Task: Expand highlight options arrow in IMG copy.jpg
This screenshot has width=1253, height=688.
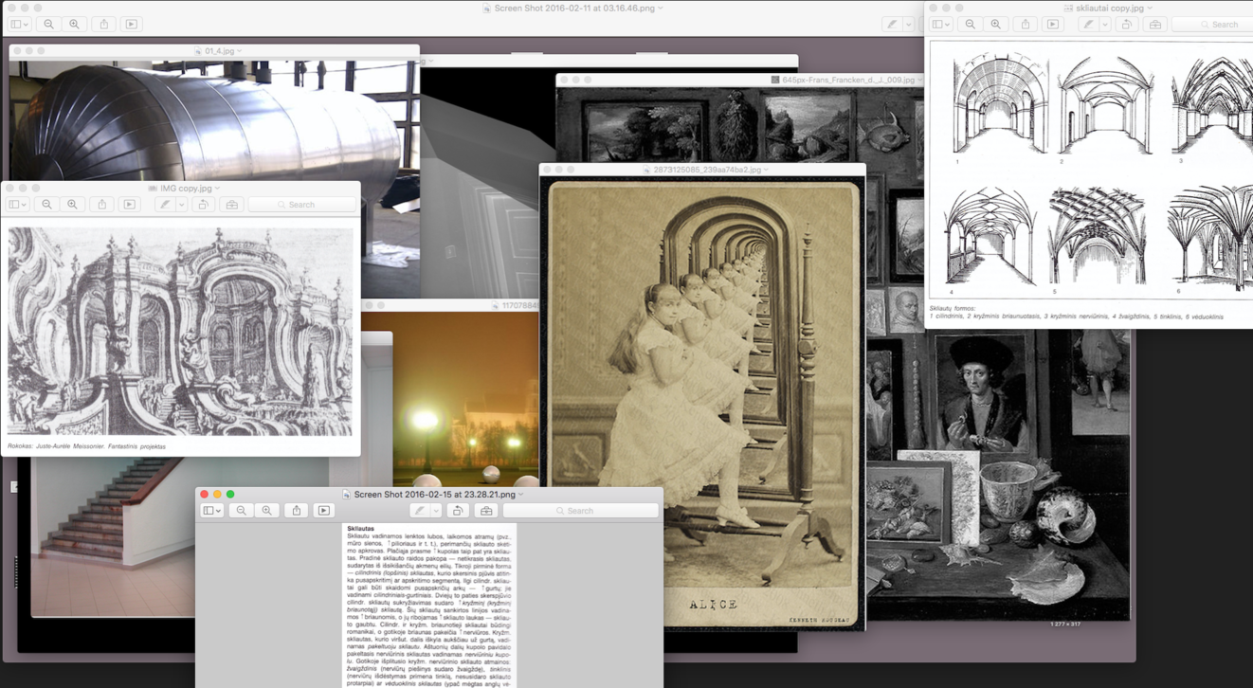Action: pos(181,205)
